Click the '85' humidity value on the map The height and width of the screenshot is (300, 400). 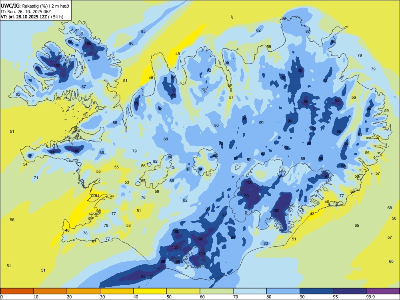(143, 31)
